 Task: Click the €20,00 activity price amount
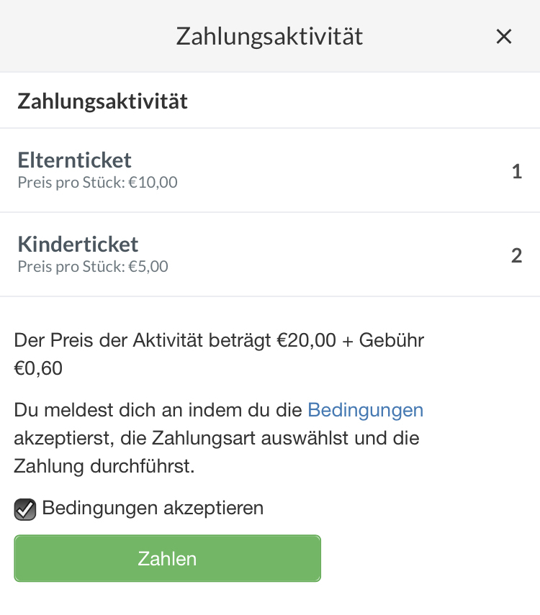click(x=307, y=340)
